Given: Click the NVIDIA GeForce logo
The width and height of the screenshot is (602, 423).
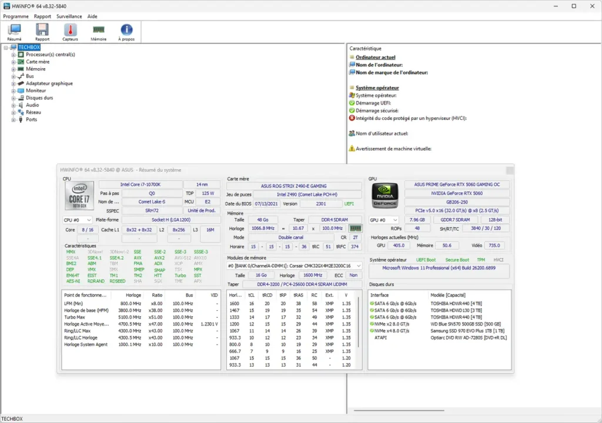Looking at the screenshot, I should click(x=384, y=195).
